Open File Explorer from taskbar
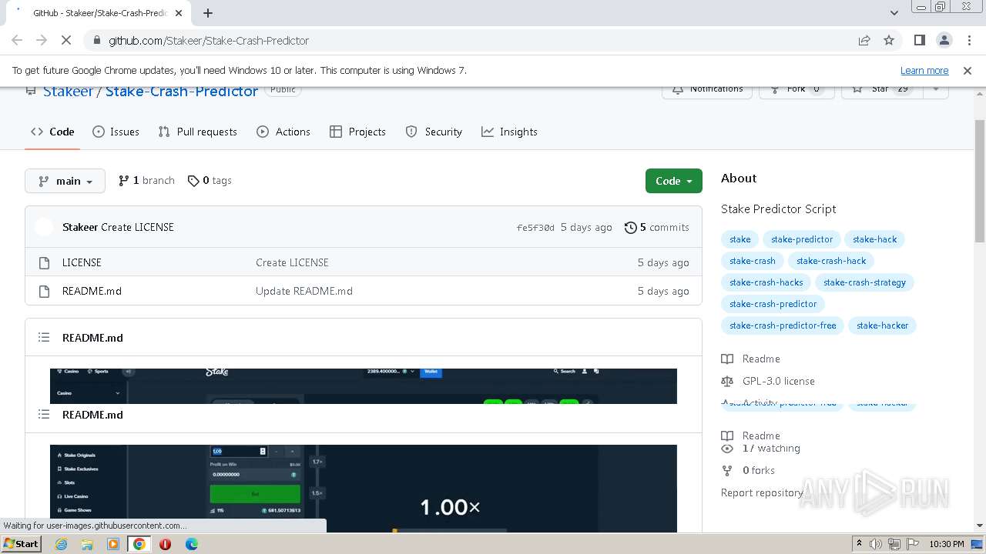Image resolution: width=986 pixels, height=554 pixels. 87,544
